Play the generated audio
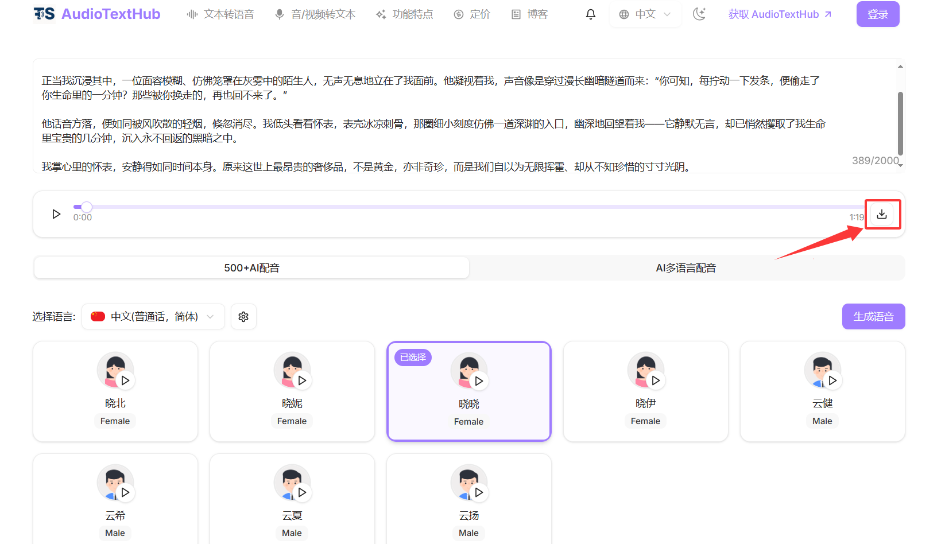945x544 pixels. point(56,214)
